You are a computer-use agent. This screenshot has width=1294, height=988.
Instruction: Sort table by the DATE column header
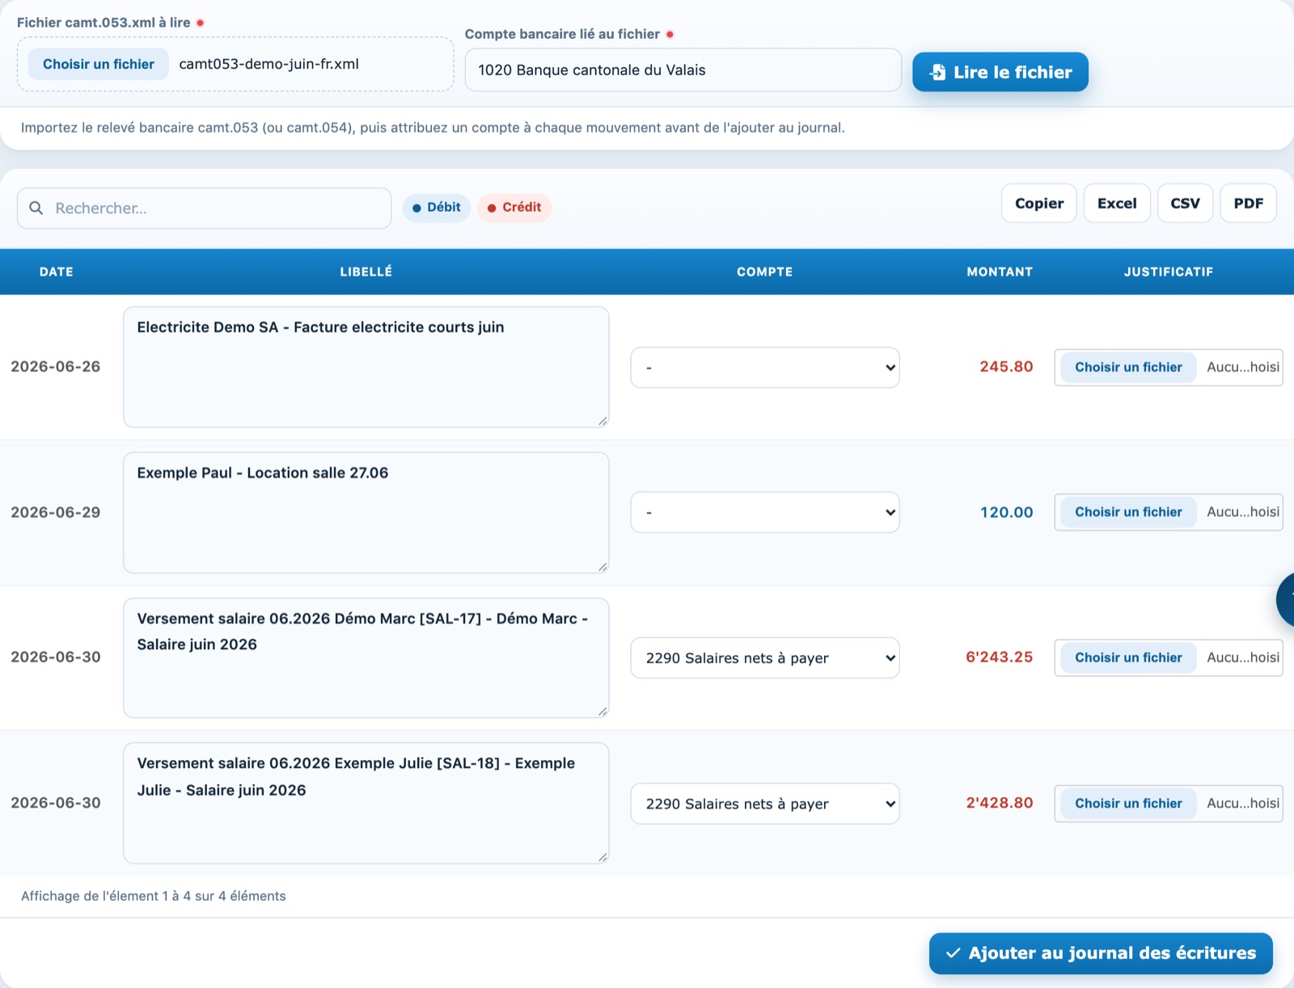[x=57, y=272]
